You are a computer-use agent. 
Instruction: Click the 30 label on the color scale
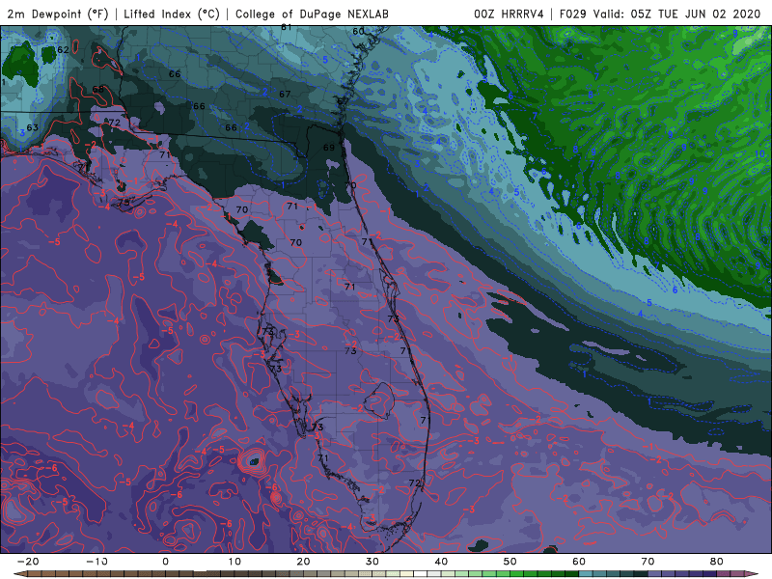click(372, 562)
